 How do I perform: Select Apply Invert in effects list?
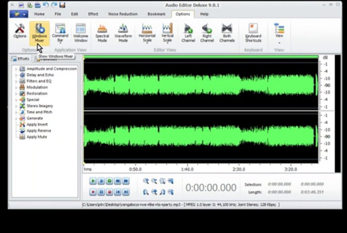pyautogui.click(x=37, y=125)
